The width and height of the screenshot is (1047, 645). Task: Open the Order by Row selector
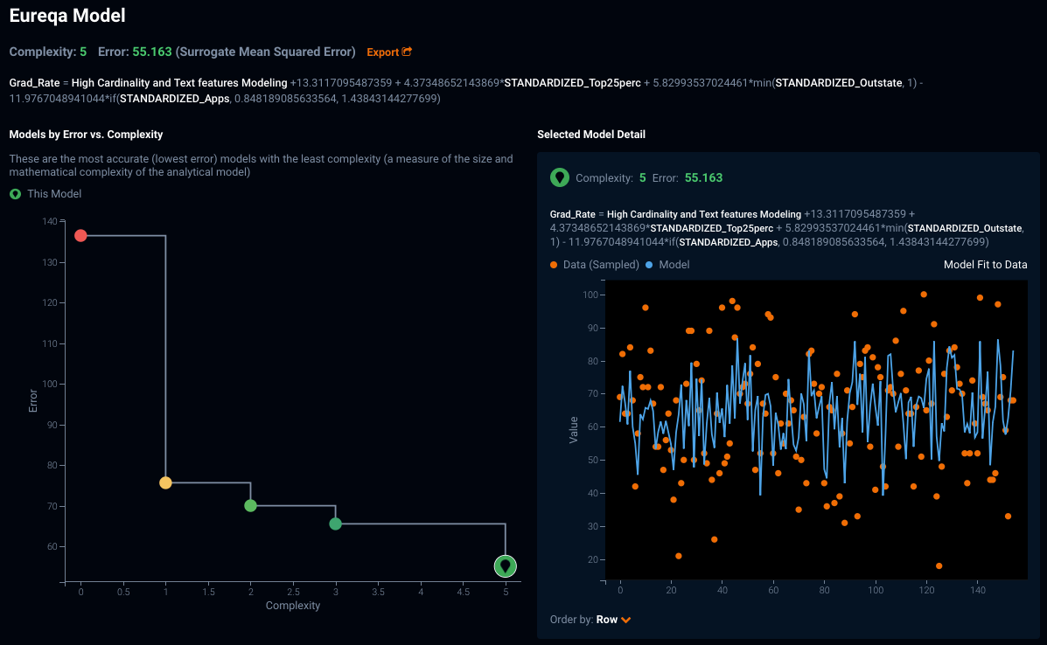(x=607, y=620)
